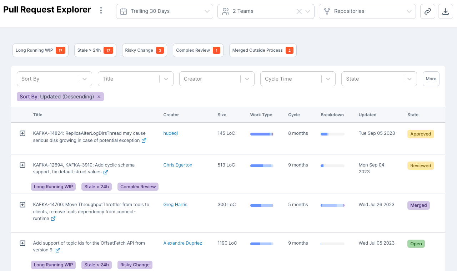This screenshot has width=457, height=271.
Task: Open the Repositories dropdown
Action: 367,11
